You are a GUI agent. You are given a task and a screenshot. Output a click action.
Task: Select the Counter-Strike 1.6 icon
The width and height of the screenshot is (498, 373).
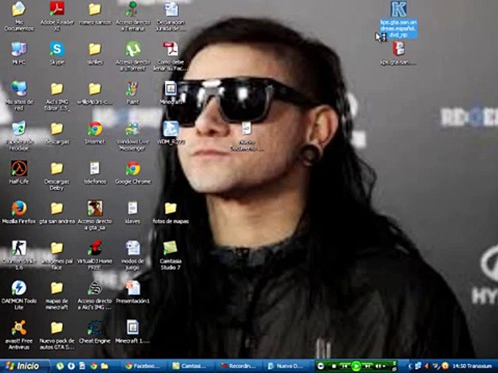tap(19, 248)
